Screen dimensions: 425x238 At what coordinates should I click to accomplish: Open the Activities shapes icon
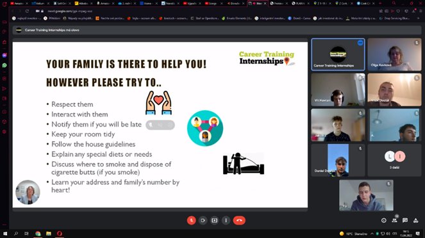point(416,221)
